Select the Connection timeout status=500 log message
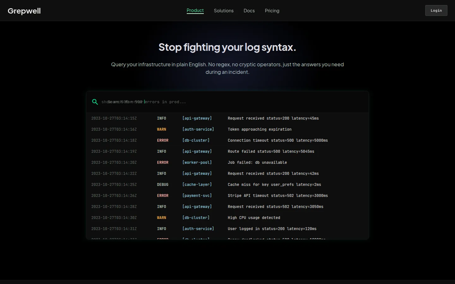 278,140
